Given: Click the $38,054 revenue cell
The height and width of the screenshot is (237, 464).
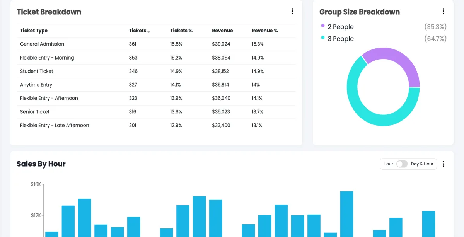Looking at the screenshot, I should (221, 58).
